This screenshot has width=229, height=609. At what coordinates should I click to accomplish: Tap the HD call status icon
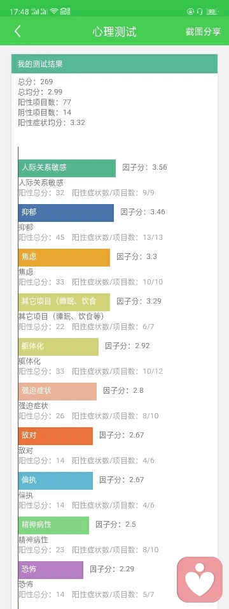[x=65, y=11]
